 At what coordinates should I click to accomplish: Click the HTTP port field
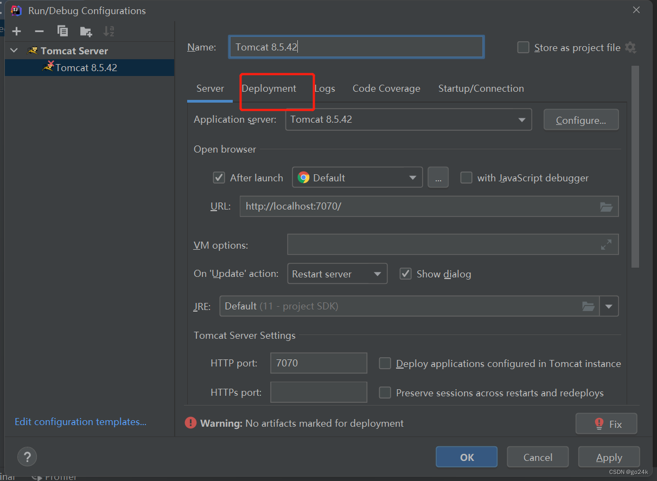pyautogui.click(x=318, y=363)
